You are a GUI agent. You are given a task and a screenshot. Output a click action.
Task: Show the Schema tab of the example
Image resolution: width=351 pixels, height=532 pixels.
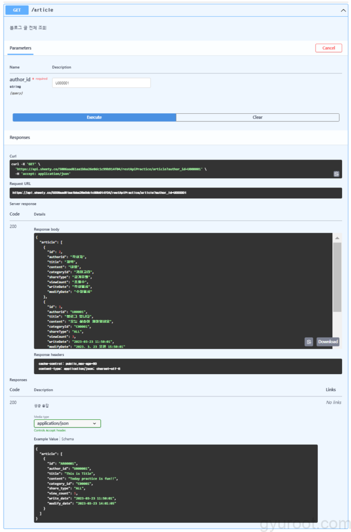point(67,439)
